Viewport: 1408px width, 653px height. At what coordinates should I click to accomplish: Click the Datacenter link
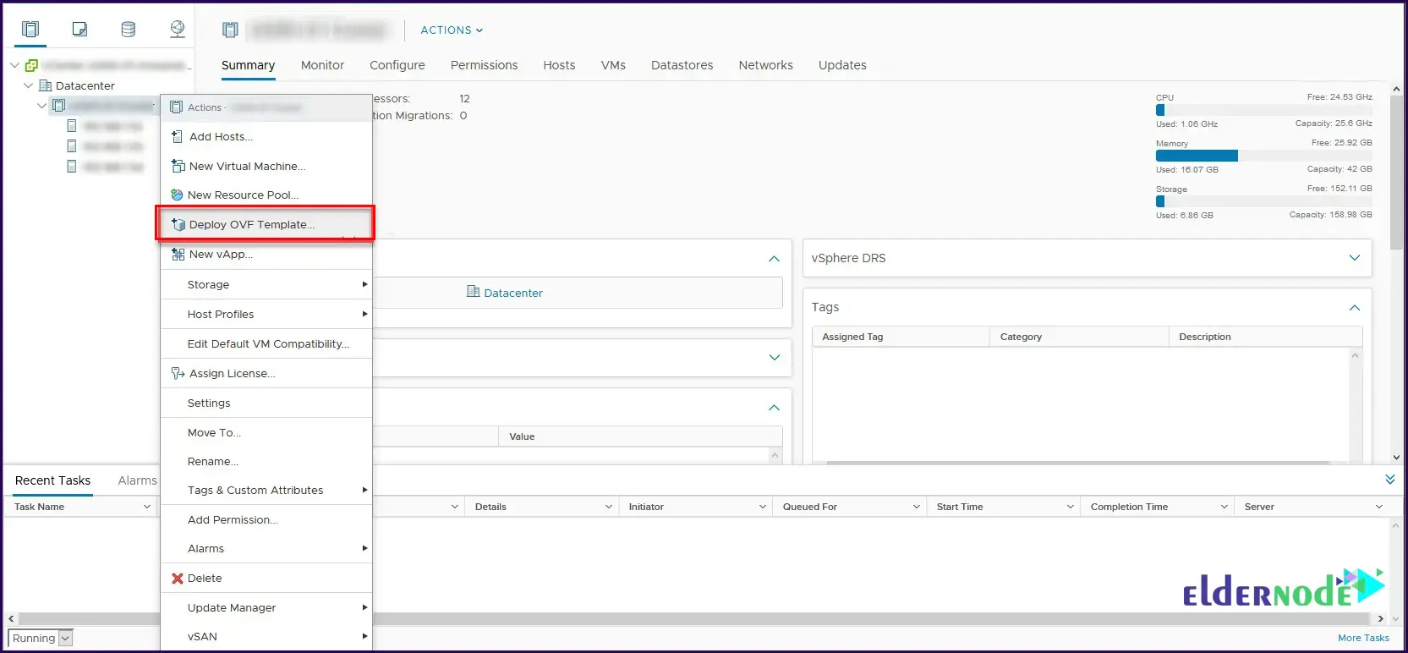tap(512, 293)
